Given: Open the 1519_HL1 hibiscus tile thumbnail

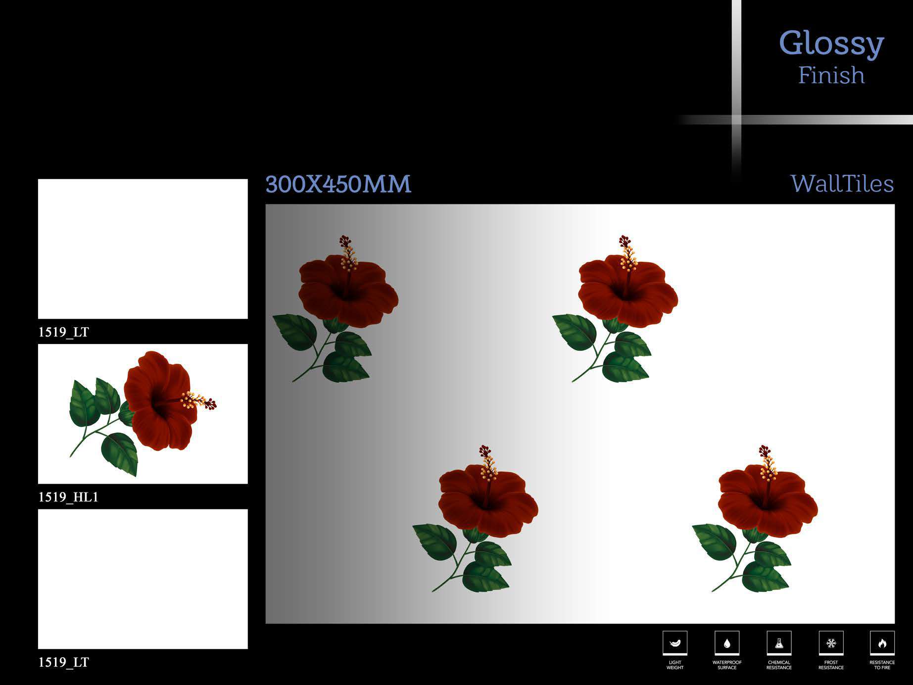Looking at the screenshot, I should (143, 414).
